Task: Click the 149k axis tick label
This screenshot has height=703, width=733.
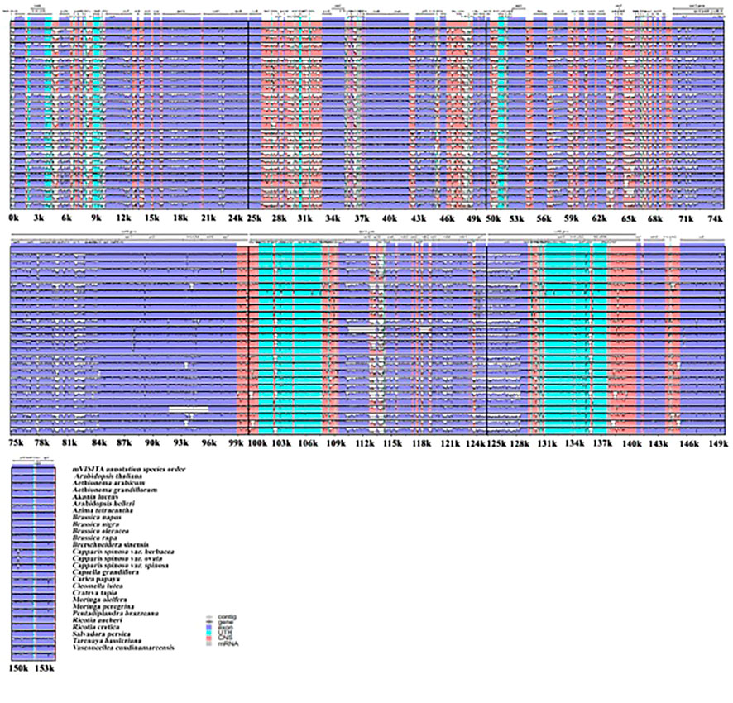Action: click(718, 443)
